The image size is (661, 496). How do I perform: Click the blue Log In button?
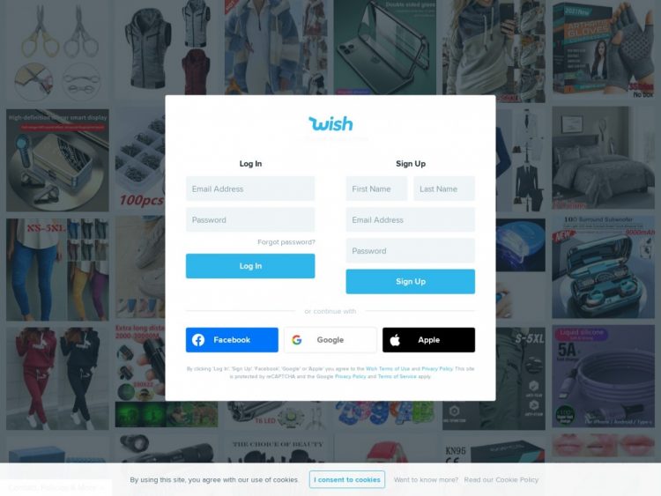coord(250,266)
